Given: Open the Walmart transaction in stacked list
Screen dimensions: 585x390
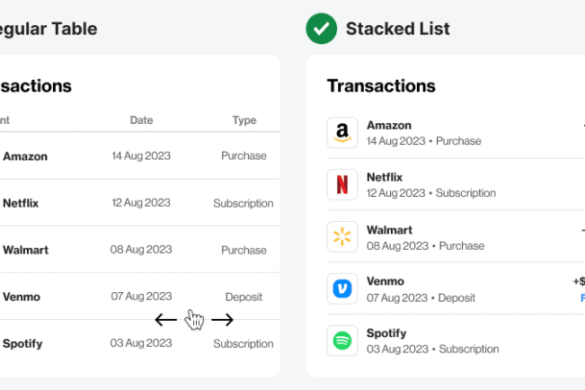Looking at the screenshot, I should [449, 237].
